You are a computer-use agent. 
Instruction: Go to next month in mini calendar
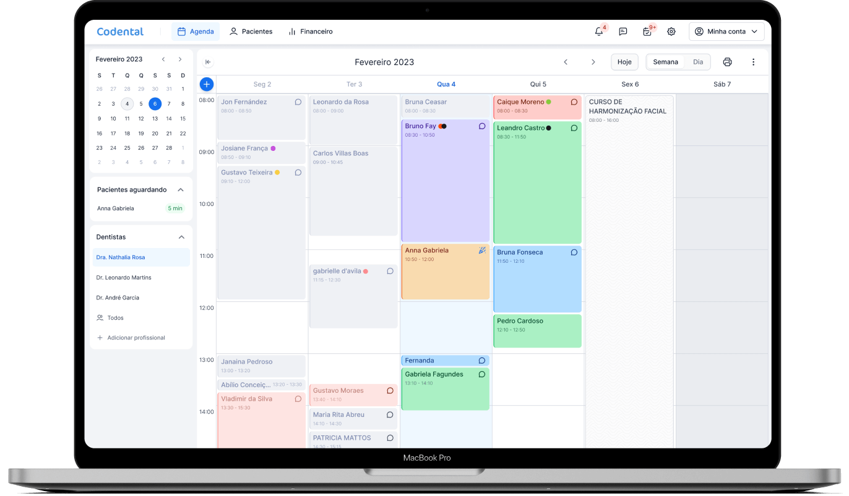point(180,59)
